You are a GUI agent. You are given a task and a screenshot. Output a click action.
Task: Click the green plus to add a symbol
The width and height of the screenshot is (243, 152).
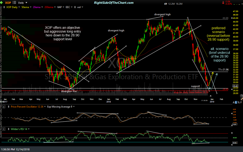[x=2, y=3]
